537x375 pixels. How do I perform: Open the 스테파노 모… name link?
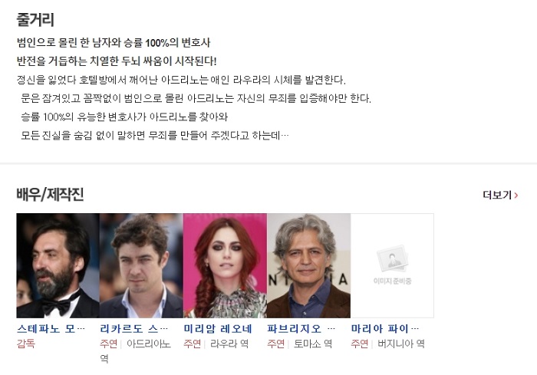(51, 329)
